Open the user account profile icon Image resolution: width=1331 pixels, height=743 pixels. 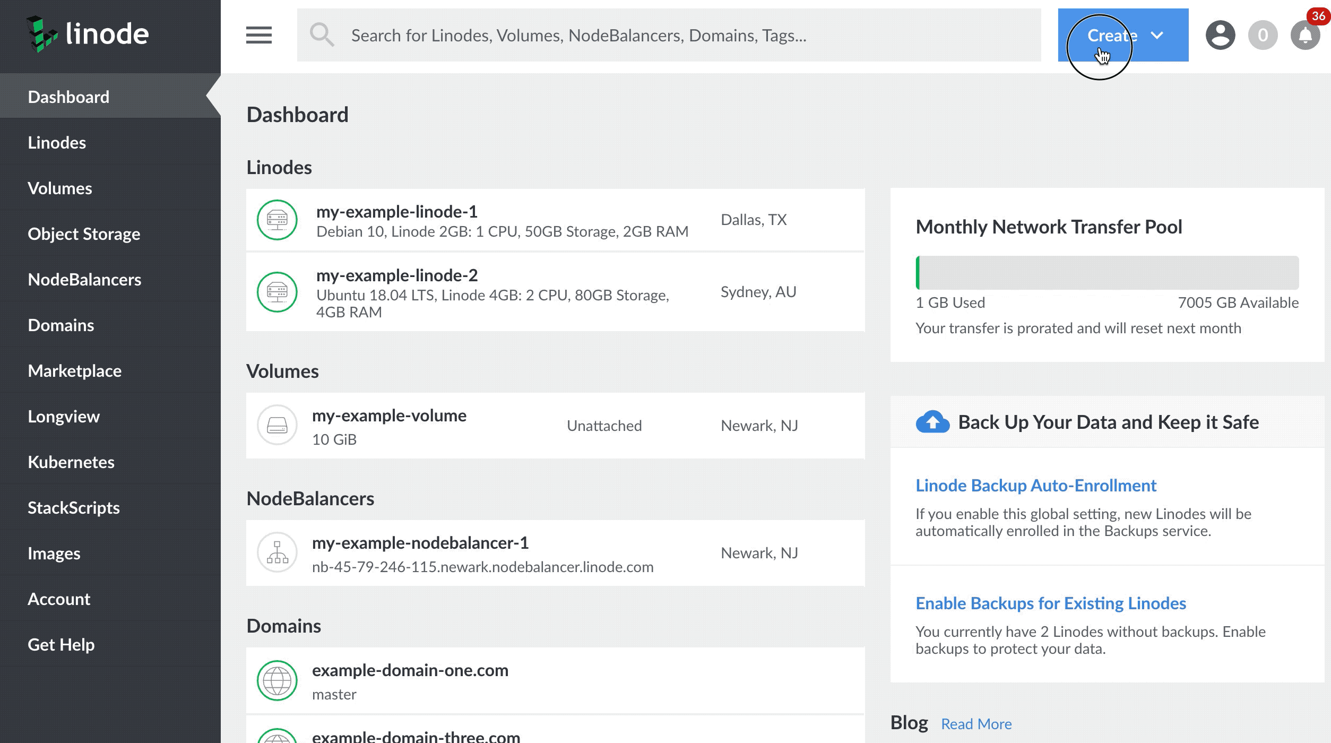click(1220, 35)
